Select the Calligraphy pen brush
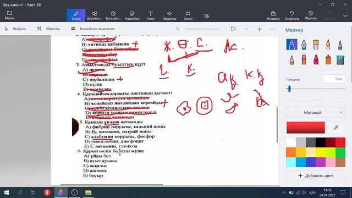Screen dimensions: 352x198 click(x=304, y=45)
